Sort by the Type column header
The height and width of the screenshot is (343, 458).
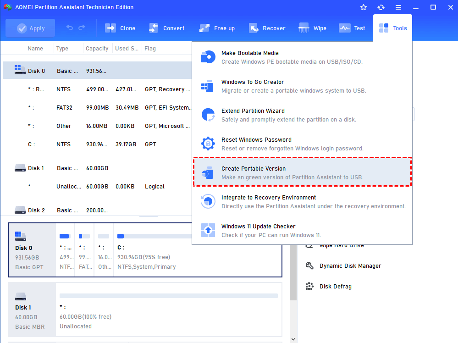(x=62, y=49)
